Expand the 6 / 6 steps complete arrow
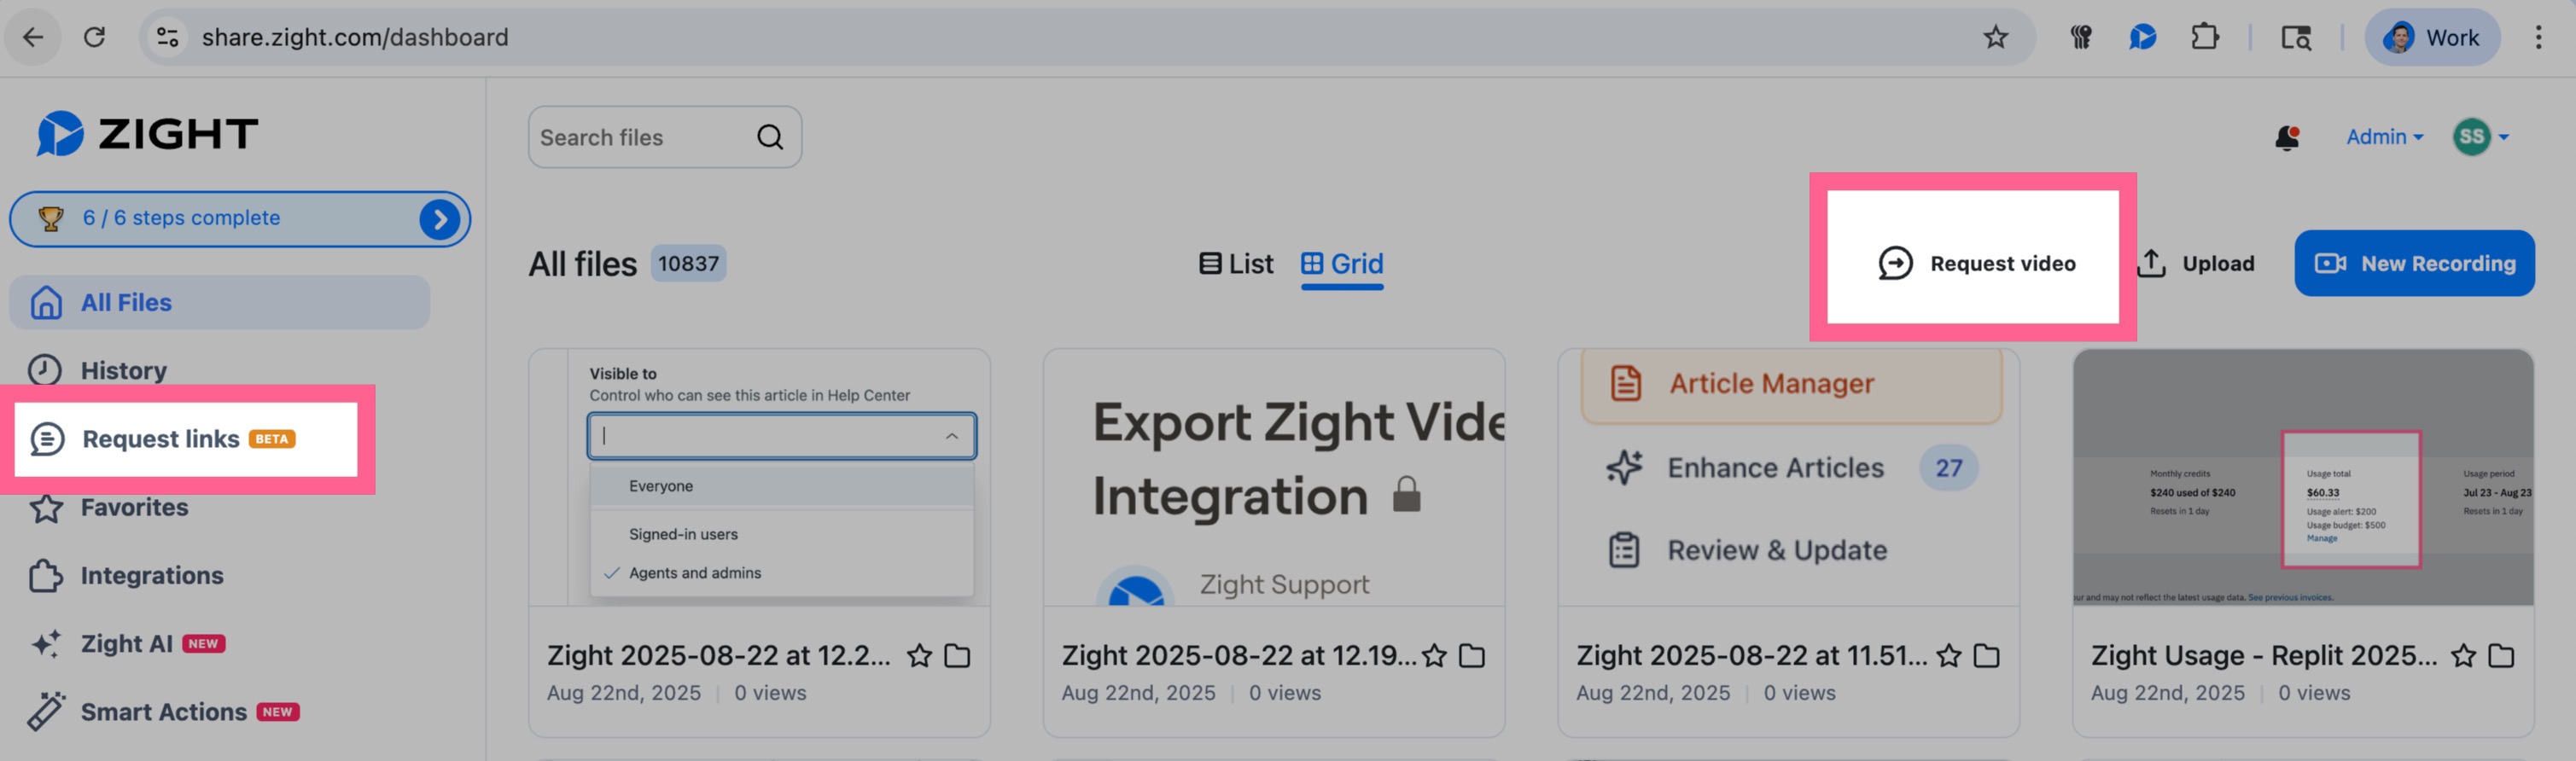Screen dimensions: 2576x761 pos(439,219)
